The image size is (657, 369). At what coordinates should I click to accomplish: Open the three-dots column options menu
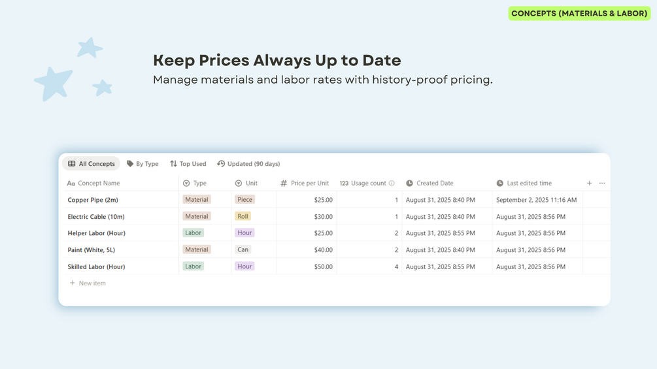pos(602,184)
